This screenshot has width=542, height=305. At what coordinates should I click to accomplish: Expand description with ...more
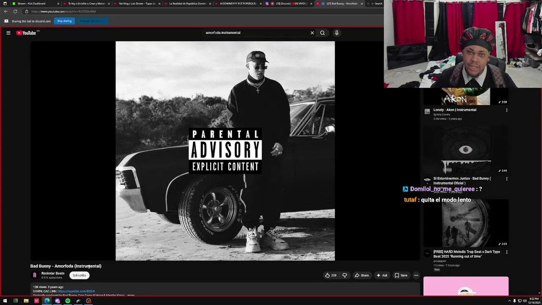131,295
